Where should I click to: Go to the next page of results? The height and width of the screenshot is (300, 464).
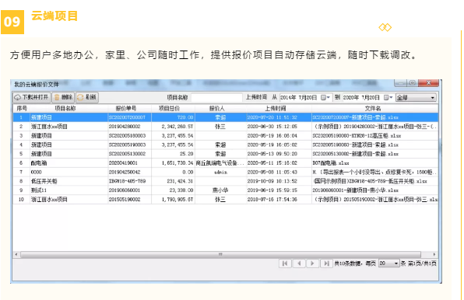click(x=312, y=263)
